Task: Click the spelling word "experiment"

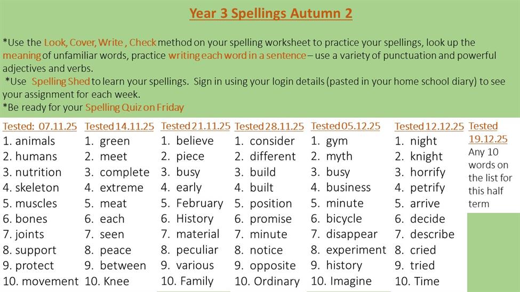Action: tap(356, 250)
